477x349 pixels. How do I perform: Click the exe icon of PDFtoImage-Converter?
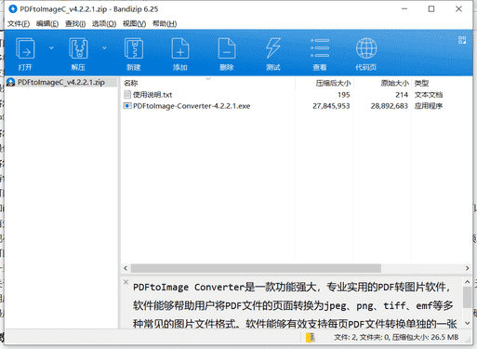(x=127, y=106)
